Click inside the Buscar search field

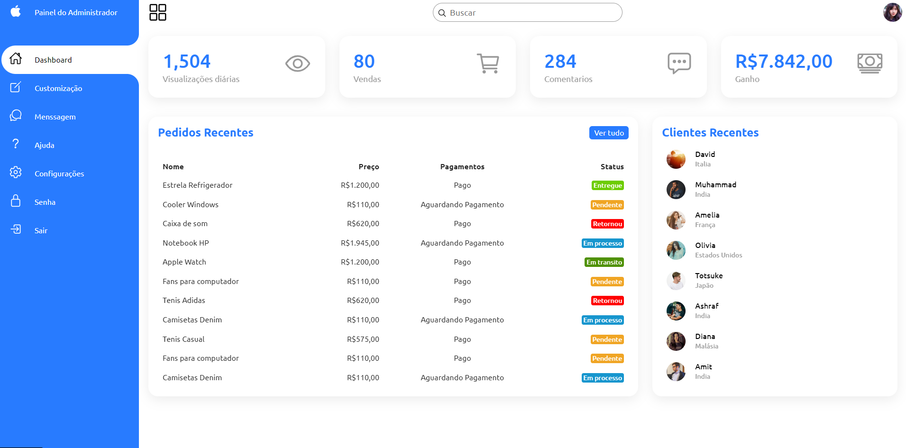pyautogui.click(x=527, y=12)
